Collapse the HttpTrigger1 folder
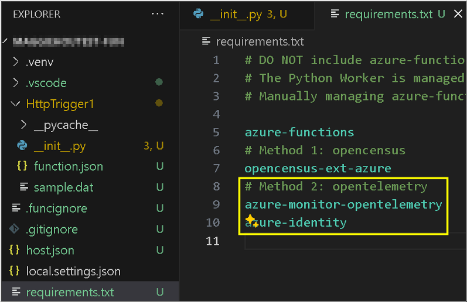This screenshot has width=467, height=302. click(15, 103)
